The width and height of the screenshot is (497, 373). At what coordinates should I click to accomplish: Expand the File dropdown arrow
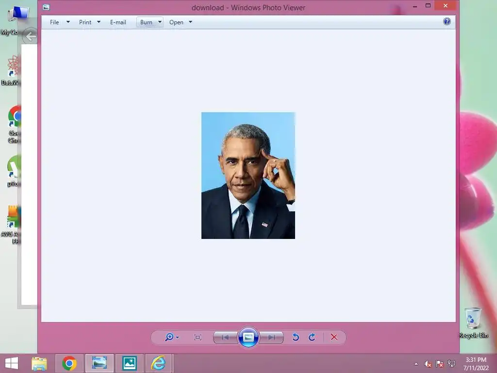point(68,22)
